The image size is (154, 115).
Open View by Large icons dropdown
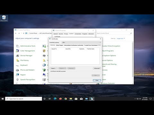point(121,38)
